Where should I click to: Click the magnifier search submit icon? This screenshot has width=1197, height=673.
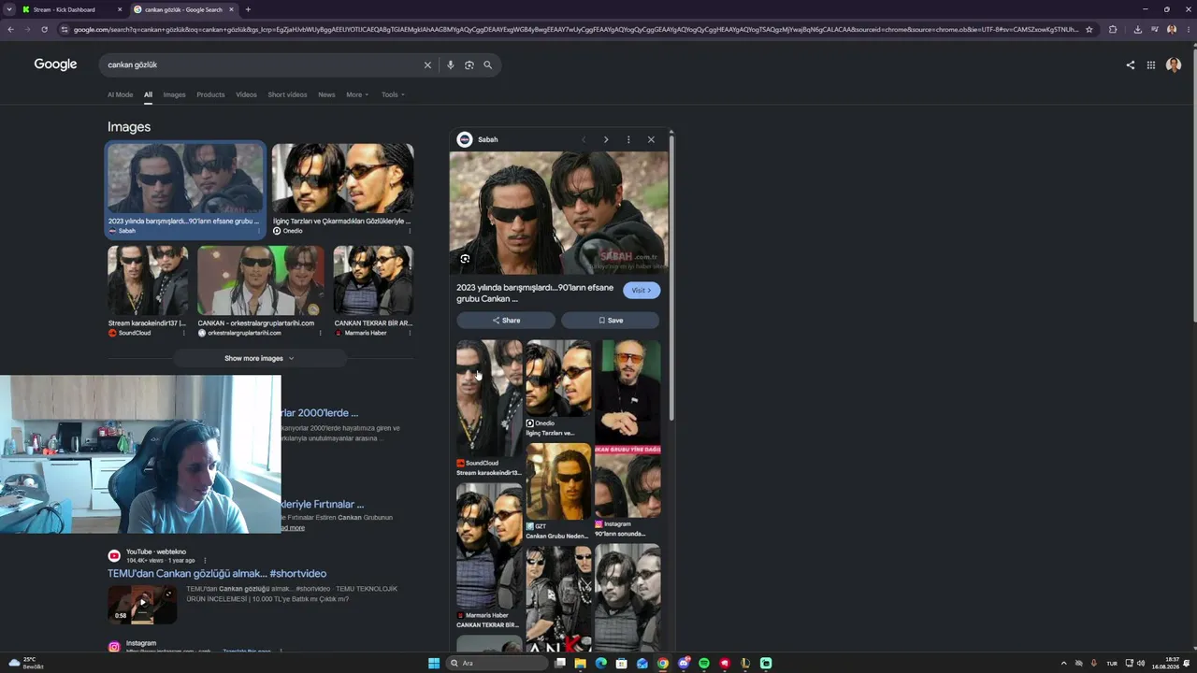tap(487, 65)
